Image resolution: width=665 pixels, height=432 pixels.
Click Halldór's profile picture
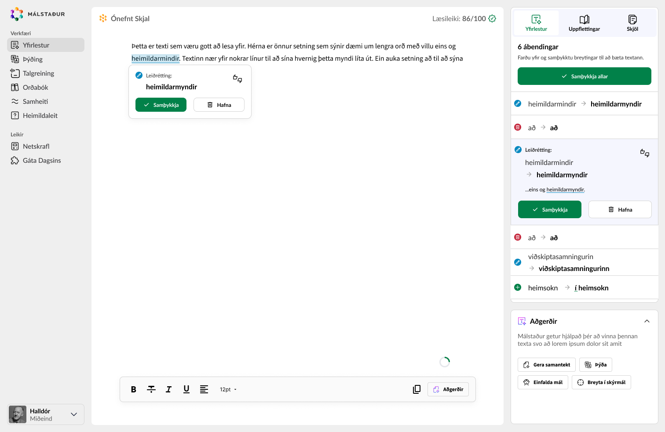pyautogui.click(x=18, y=414)
